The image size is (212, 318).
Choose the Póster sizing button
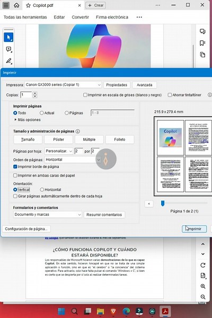pyautogui.click(x=58, y=139)
